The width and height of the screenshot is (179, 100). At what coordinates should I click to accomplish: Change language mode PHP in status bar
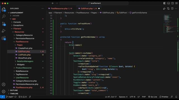click(144, 97)
